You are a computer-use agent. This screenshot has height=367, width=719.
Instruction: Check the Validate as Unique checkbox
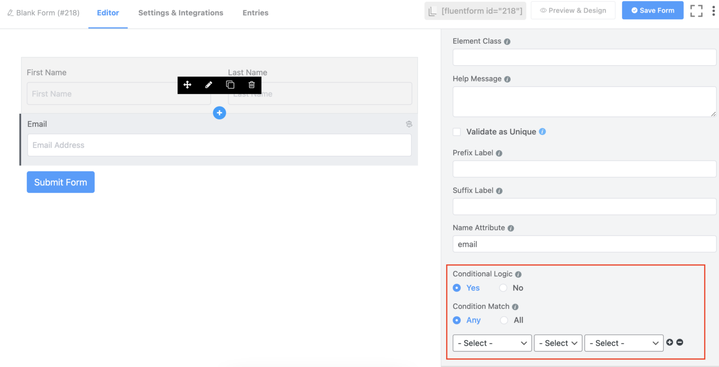[x=456, y=132]
